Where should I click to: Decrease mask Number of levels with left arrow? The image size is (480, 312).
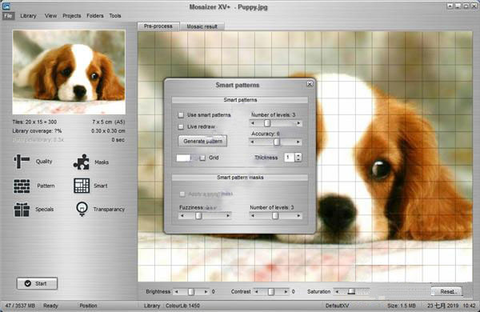[253, 216]
